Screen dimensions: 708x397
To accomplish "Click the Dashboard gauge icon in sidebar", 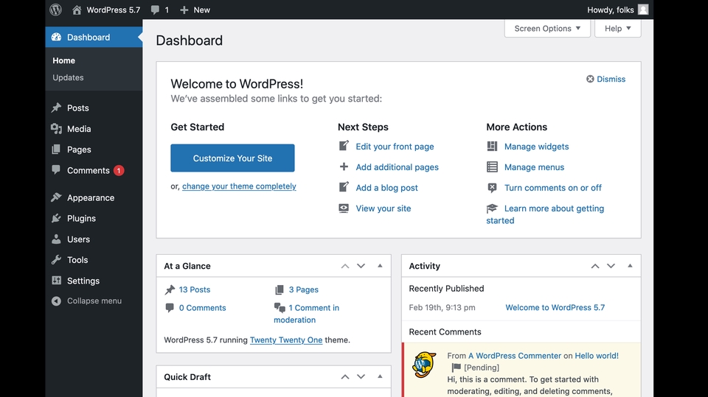I will [57, 37].
